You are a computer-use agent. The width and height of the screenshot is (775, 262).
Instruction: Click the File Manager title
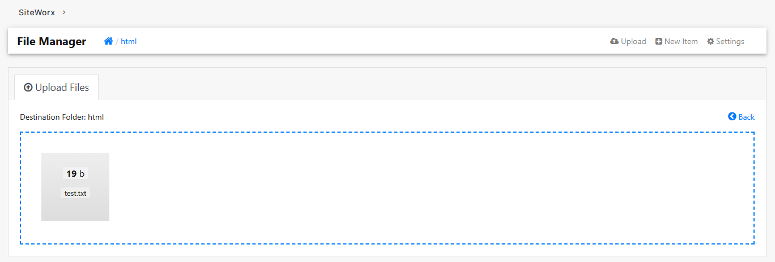point(52,41)
